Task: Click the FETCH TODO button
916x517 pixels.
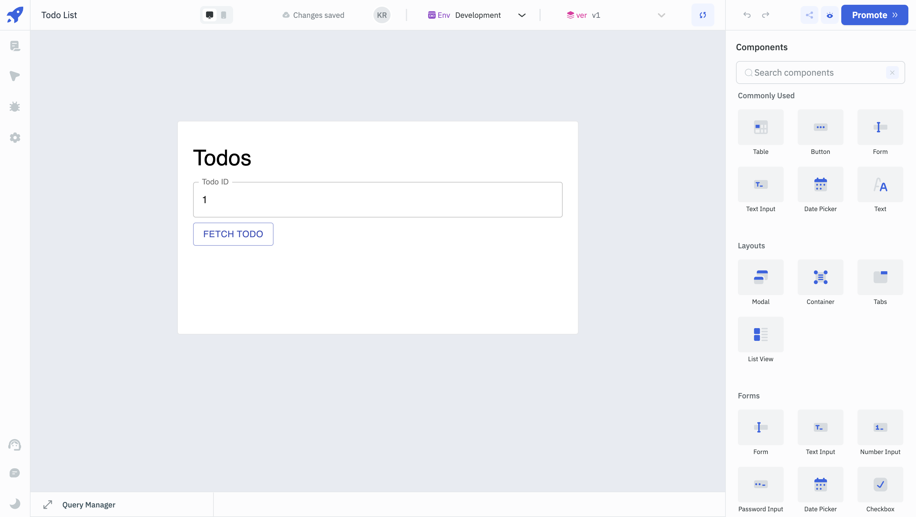Action: 233,234
